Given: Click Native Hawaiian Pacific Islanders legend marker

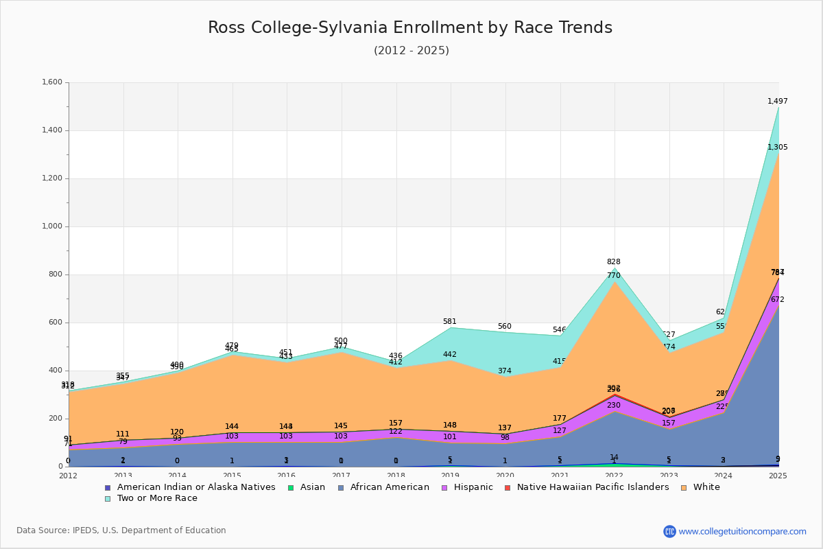Looking at the screenshot, I should coord(508,487).
